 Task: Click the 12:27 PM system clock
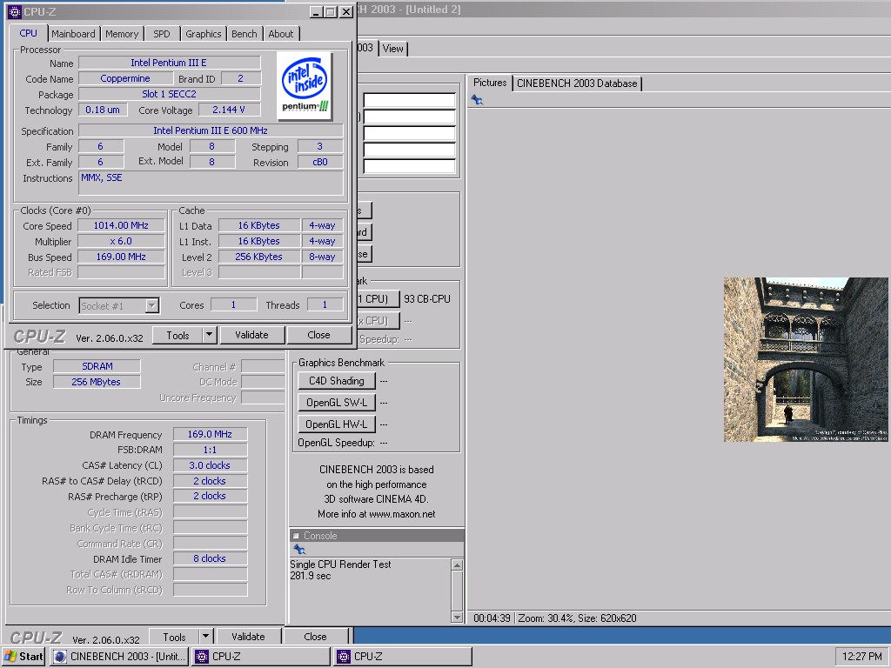pyautogui.click(x=861, y=656)
